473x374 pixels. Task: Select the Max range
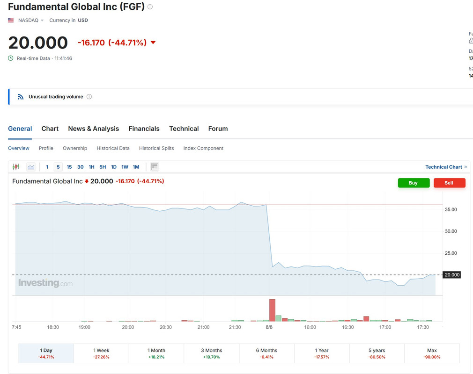432,353
